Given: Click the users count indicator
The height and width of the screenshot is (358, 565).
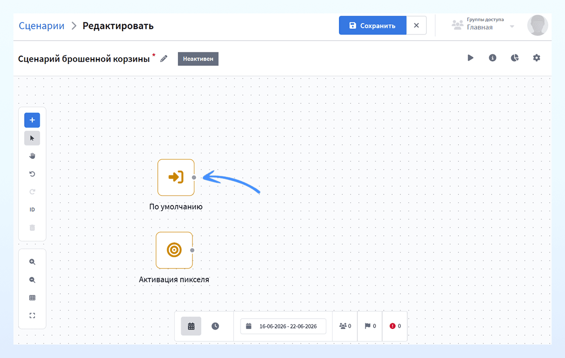Looking at the screenshot, I should 345,326.
